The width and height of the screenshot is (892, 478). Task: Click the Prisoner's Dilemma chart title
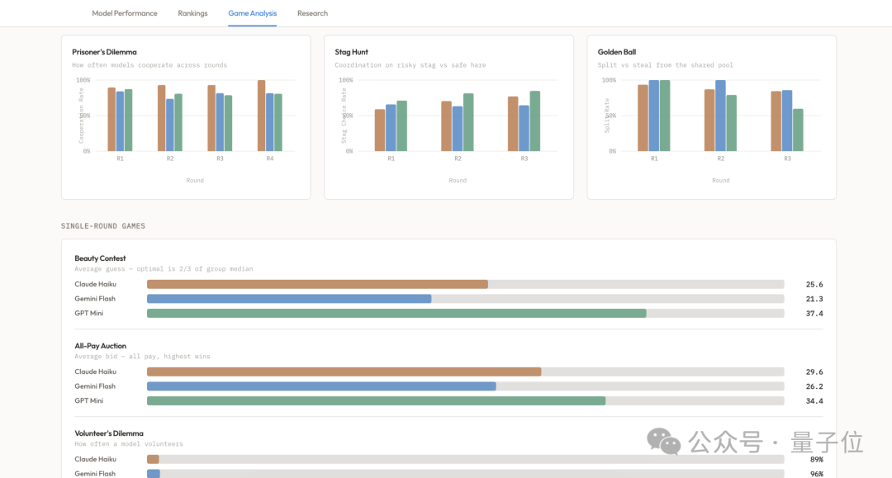coord(104,52)
